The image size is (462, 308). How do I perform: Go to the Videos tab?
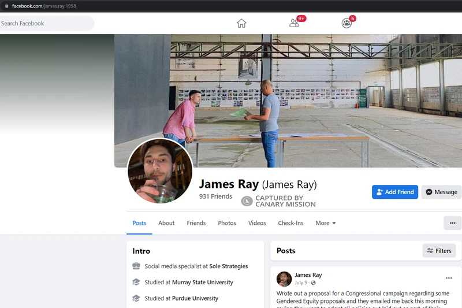tap(257, 223)
